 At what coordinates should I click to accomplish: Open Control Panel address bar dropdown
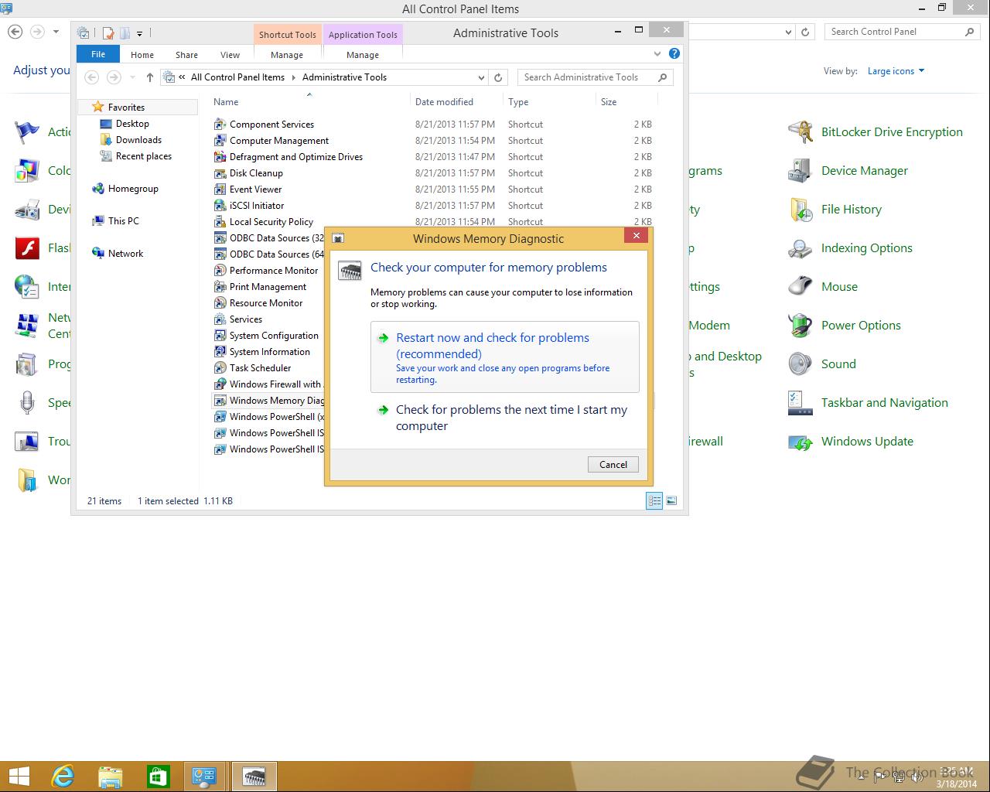788,32
